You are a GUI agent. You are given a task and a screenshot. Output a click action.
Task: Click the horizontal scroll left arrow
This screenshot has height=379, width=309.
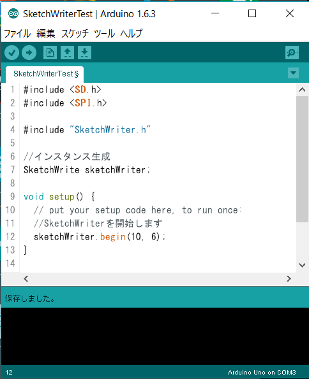(26, 279)
